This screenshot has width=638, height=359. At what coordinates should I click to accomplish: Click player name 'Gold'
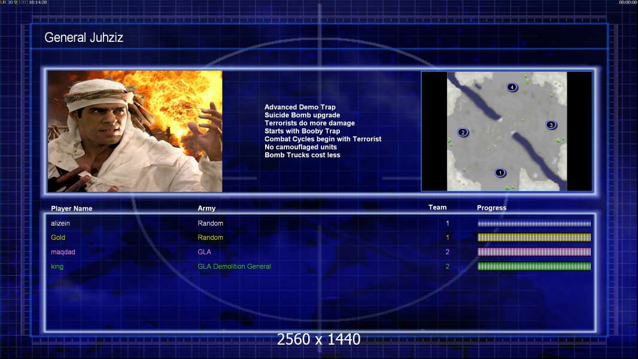[x=58, y=238]
